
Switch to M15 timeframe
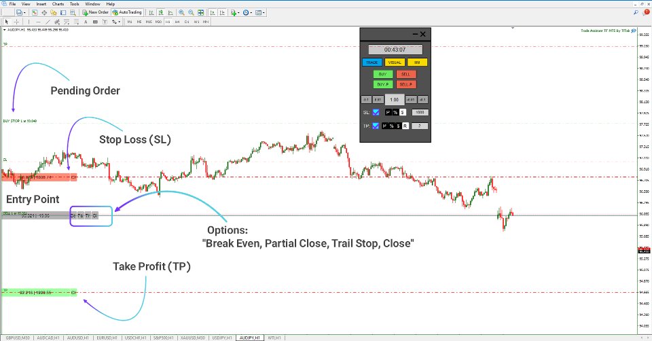149,22
